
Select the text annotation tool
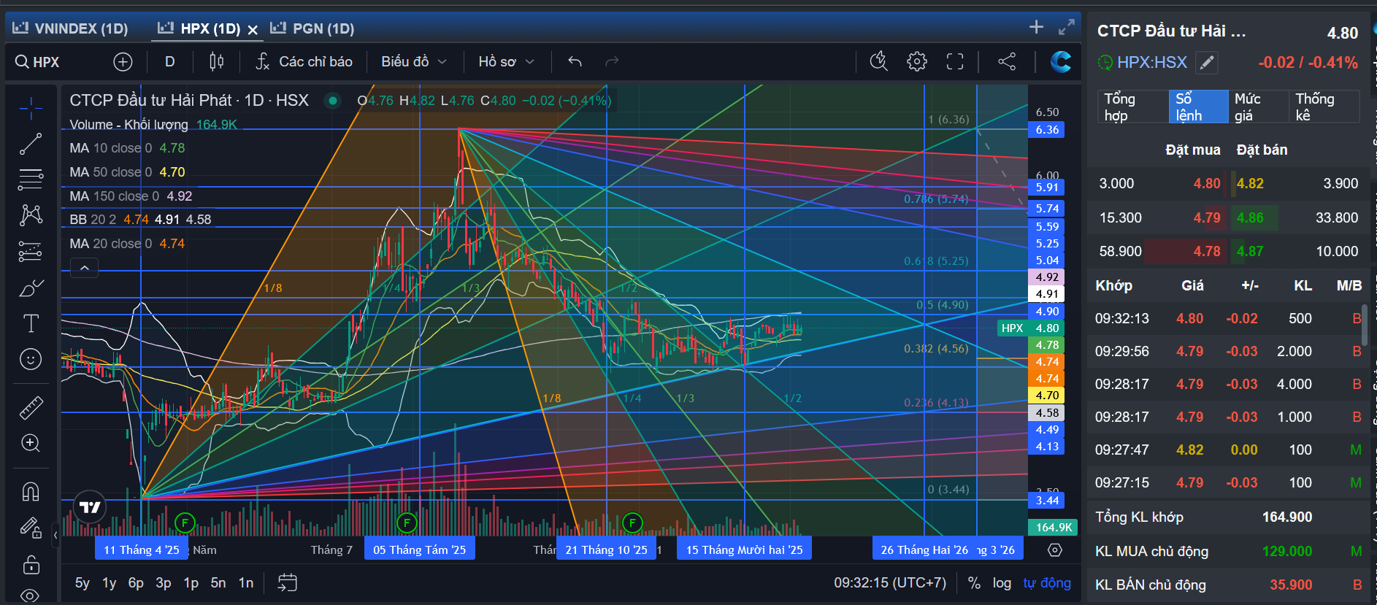click(31, 323)
